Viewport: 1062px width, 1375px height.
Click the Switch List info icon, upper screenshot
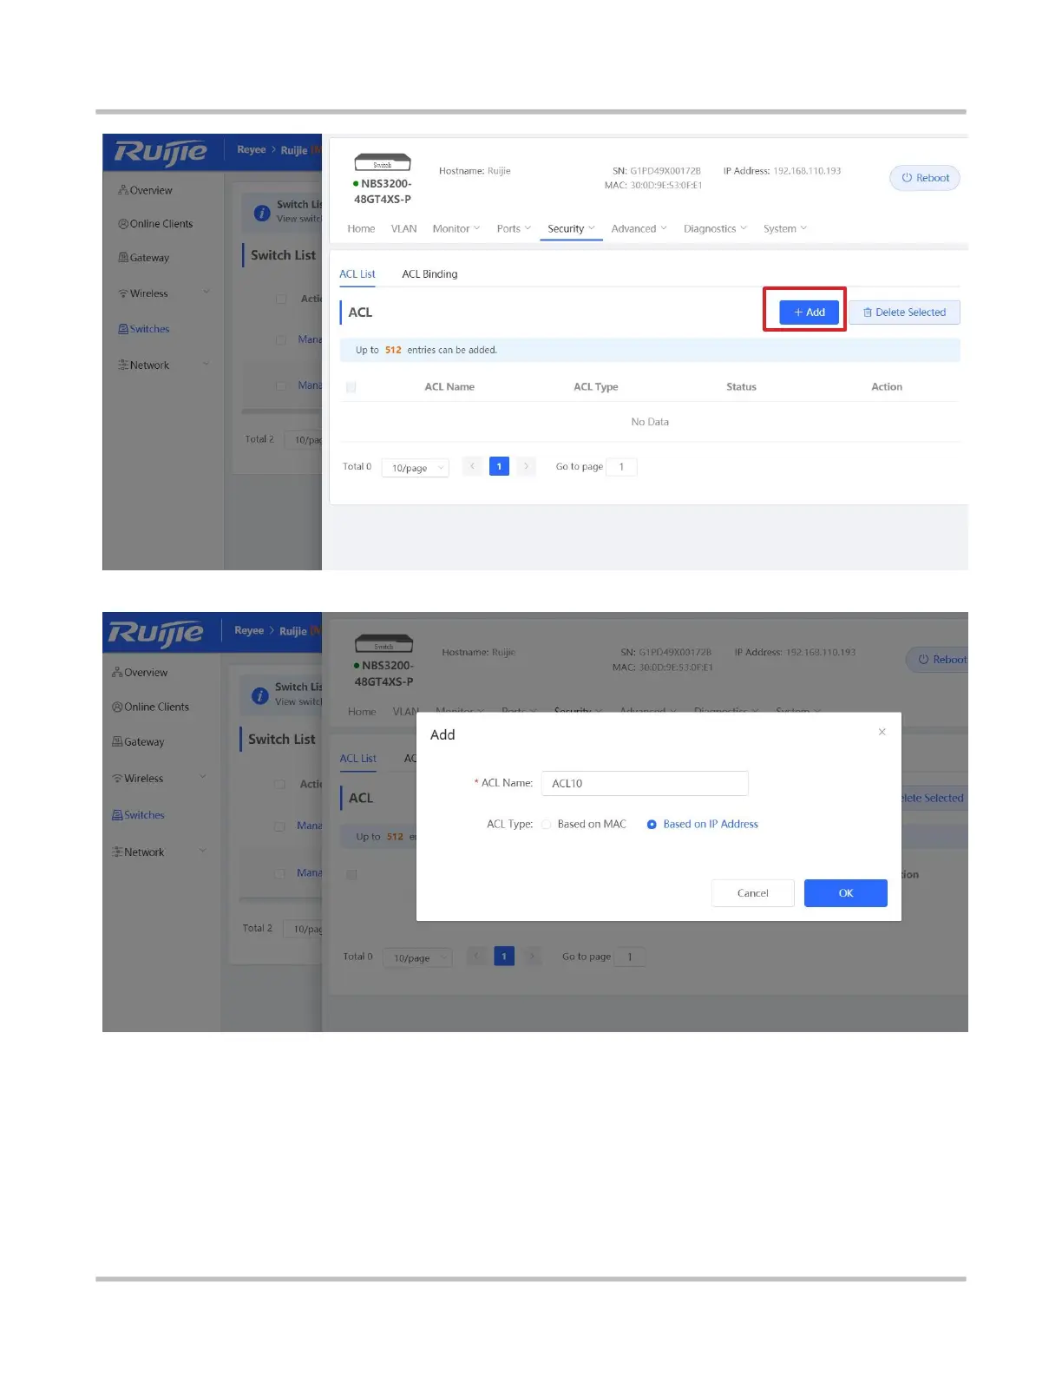tap(261, 213)
